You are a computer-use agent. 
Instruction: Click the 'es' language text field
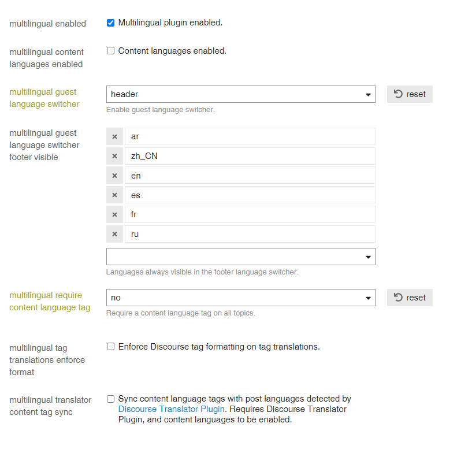click(x=250, y=195)
